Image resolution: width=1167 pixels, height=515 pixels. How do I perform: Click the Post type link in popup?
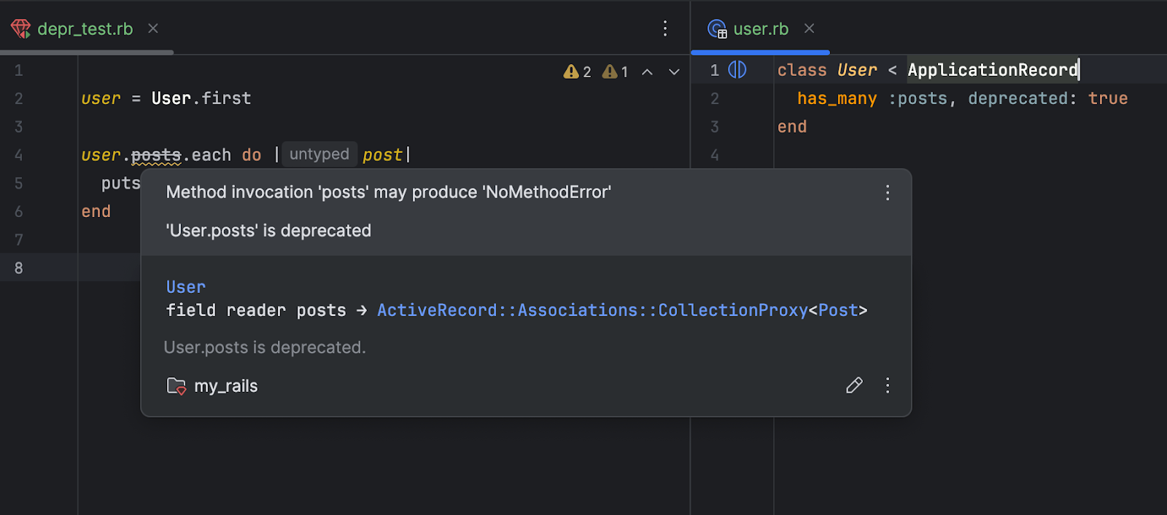[x=837, y=310]
